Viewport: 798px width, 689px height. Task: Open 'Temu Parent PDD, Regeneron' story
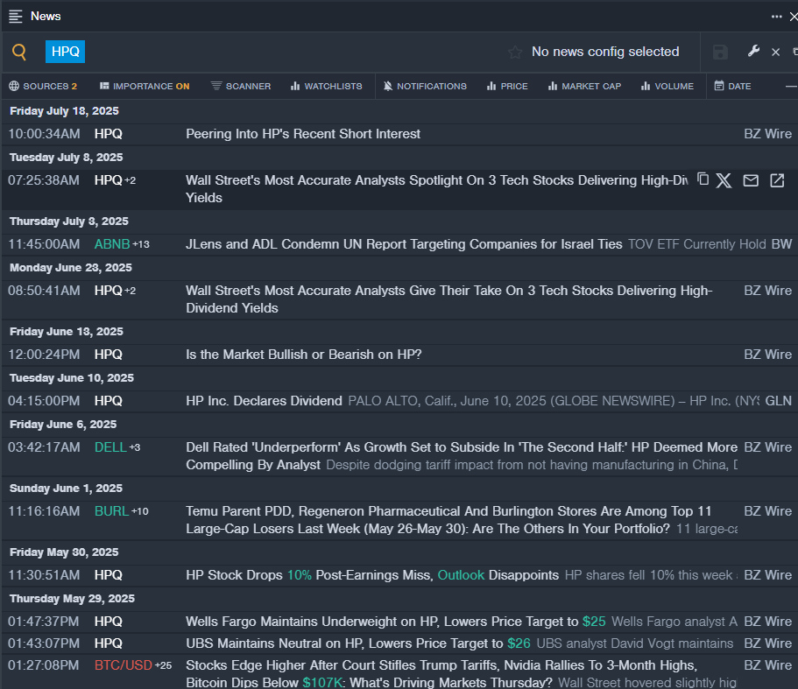tap(448, 520)
